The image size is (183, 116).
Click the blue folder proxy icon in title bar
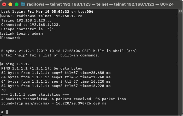(23, 4)
